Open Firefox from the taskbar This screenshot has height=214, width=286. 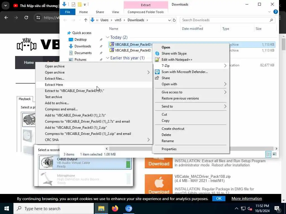[115, 208]
